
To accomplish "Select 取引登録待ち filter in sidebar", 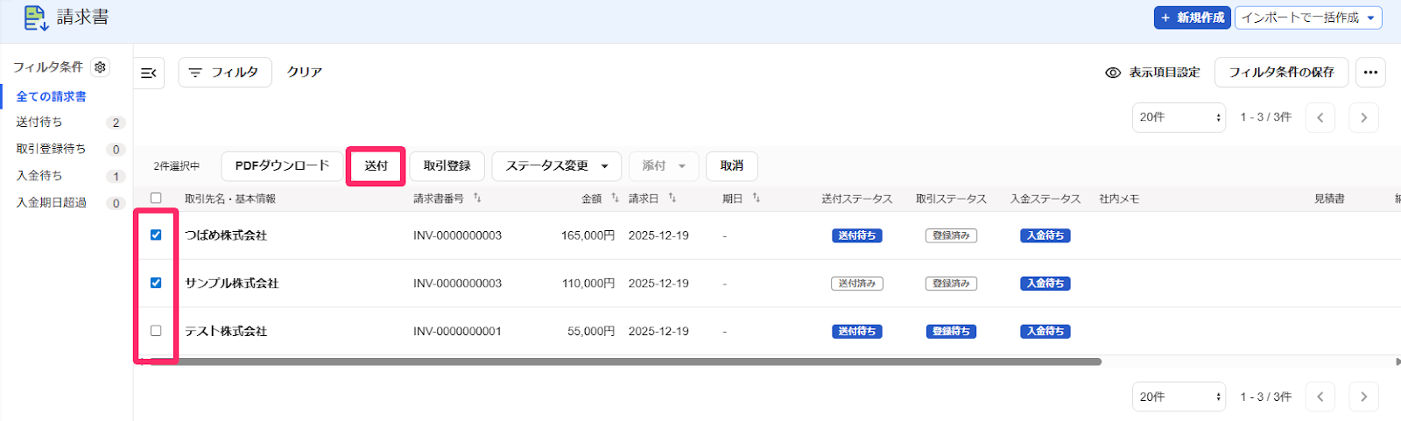I will coord(51,149).
